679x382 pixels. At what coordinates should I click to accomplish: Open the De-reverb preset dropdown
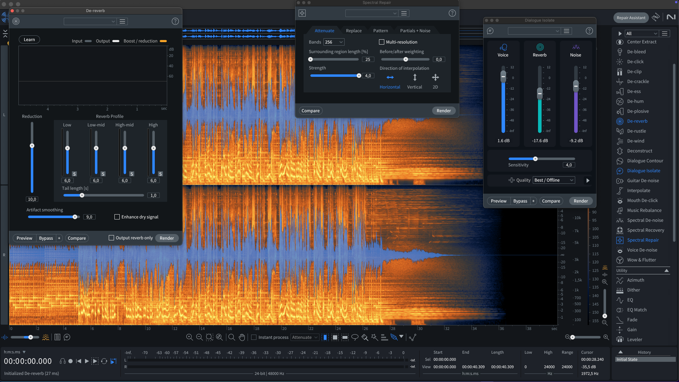(90, 22)
